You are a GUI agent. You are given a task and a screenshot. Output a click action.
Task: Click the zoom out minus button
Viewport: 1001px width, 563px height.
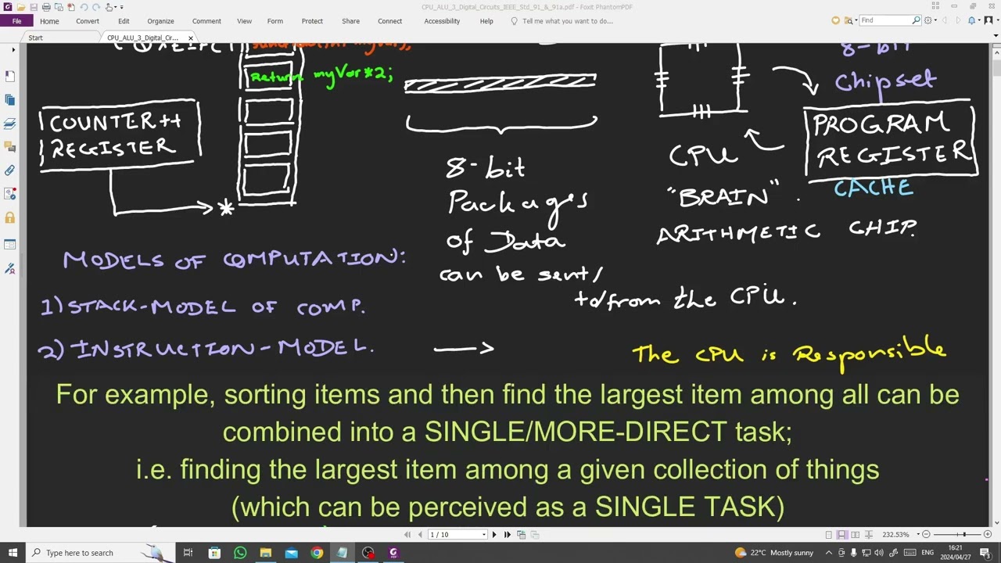[x=926, y=535]
